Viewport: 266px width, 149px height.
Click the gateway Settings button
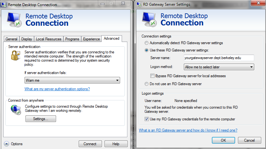40,119
